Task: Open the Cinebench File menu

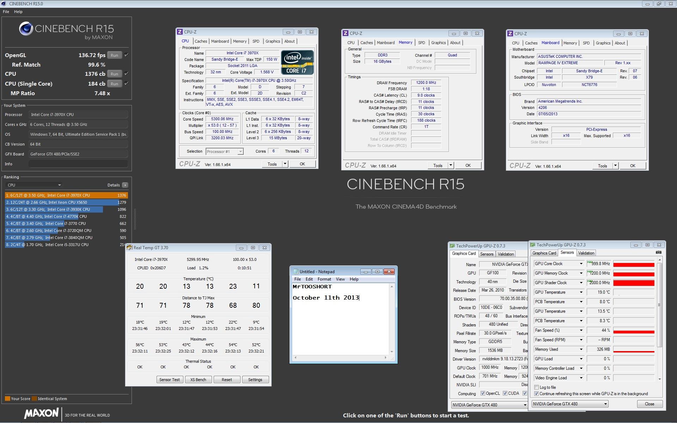Action: pos(6,12)
